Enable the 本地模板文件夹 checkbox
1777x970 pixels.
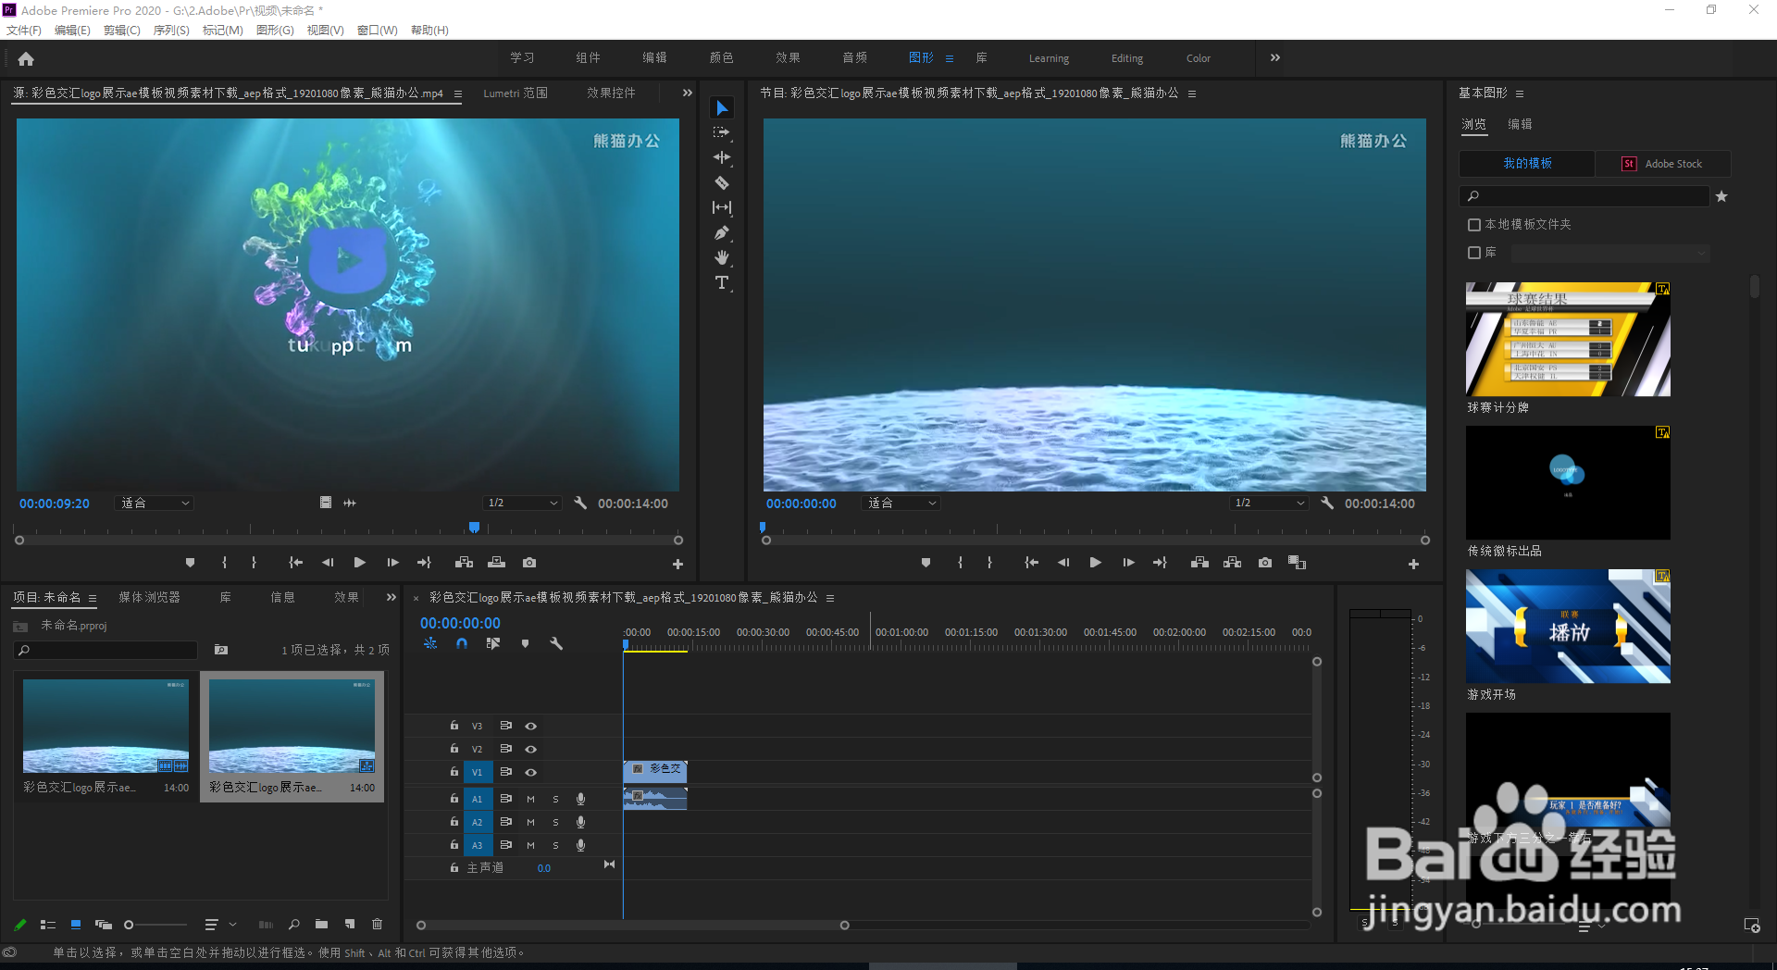(1474, 225)
